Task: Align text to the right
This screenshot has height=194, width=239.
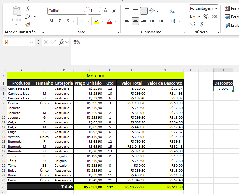Action: pos(144,21)
